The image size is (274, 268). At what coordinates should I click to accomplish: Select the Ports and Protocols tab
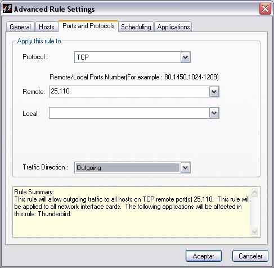click(88, 26)
